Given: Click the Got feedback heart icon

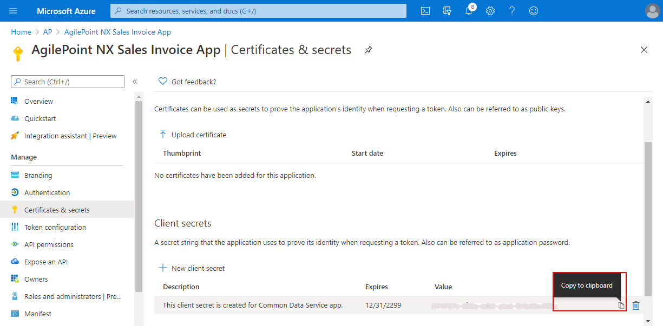Looking at the screenshot, I should click(x=162, y=82).
